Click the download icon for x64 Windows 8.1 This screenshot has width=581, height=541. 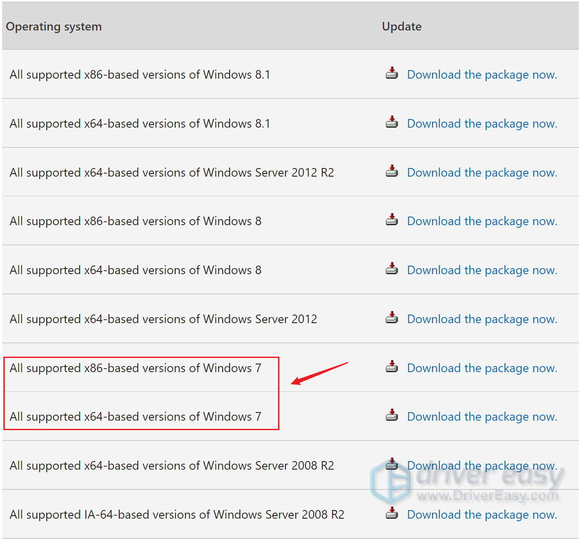[x=391, y=122]
